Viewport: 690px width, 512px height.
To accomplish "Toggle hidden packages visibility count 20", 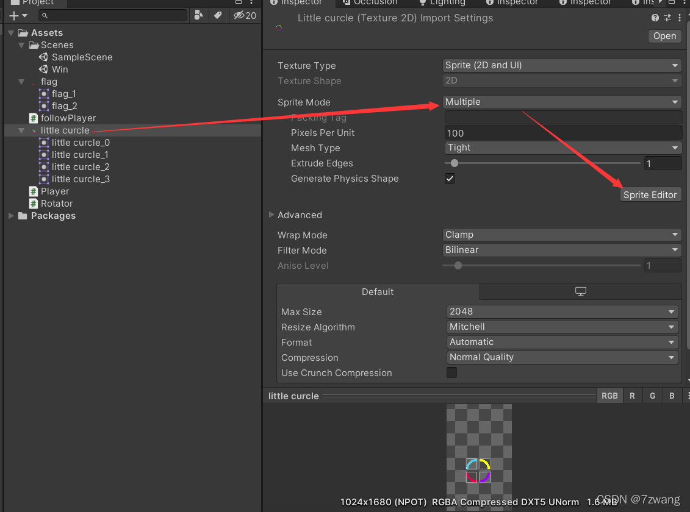I will 245,15.
